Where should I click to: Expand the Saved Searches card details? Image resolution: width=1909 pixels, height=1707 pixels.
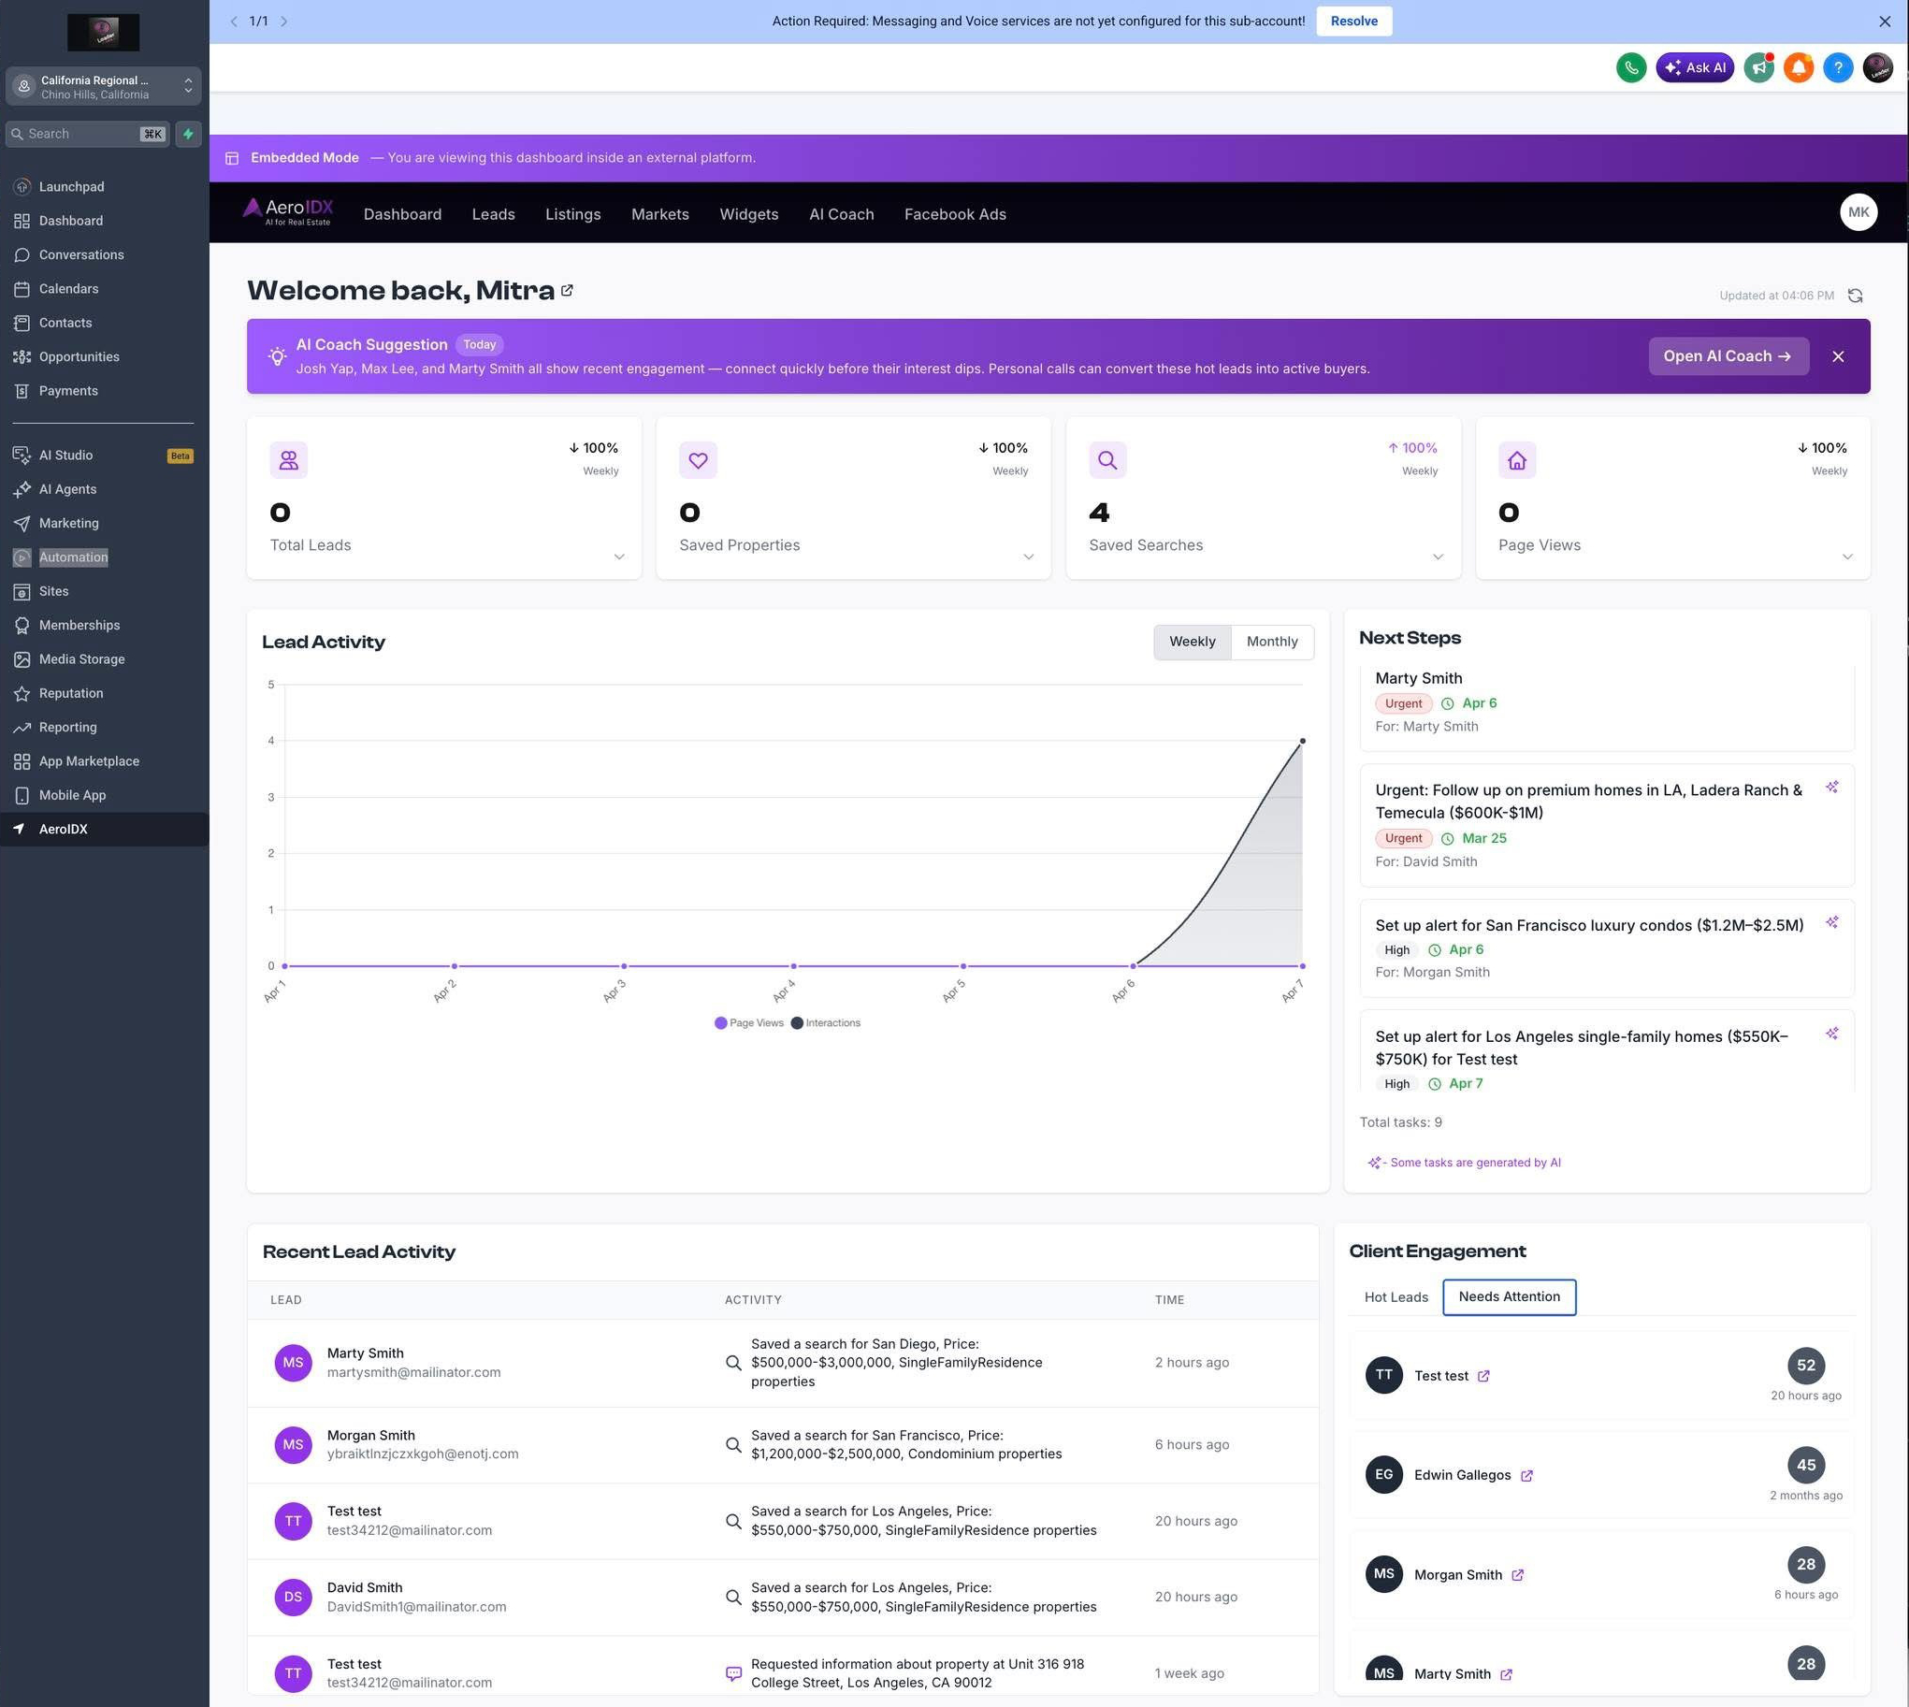pyautogui.click(x=1439, y=557)
